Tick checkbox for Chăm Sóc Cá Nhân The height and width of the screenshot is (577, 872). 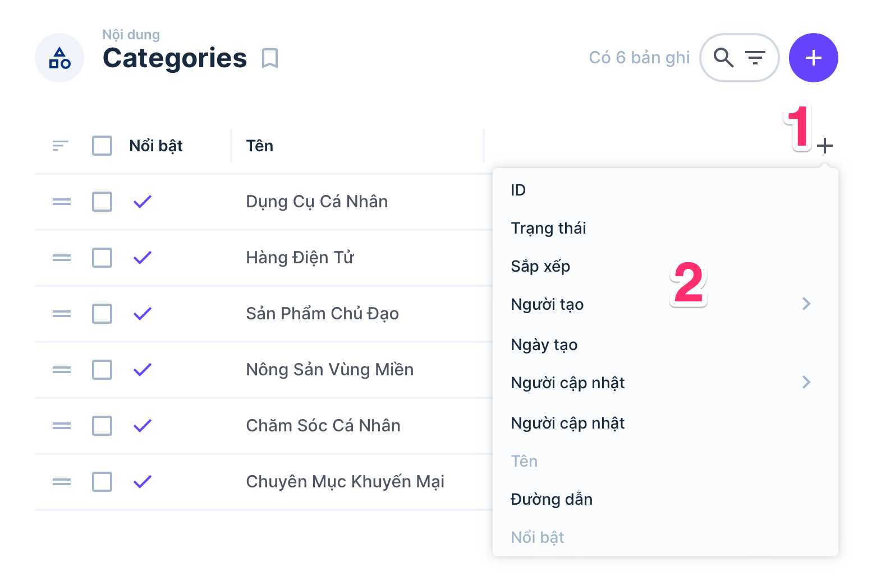(102, 426)
